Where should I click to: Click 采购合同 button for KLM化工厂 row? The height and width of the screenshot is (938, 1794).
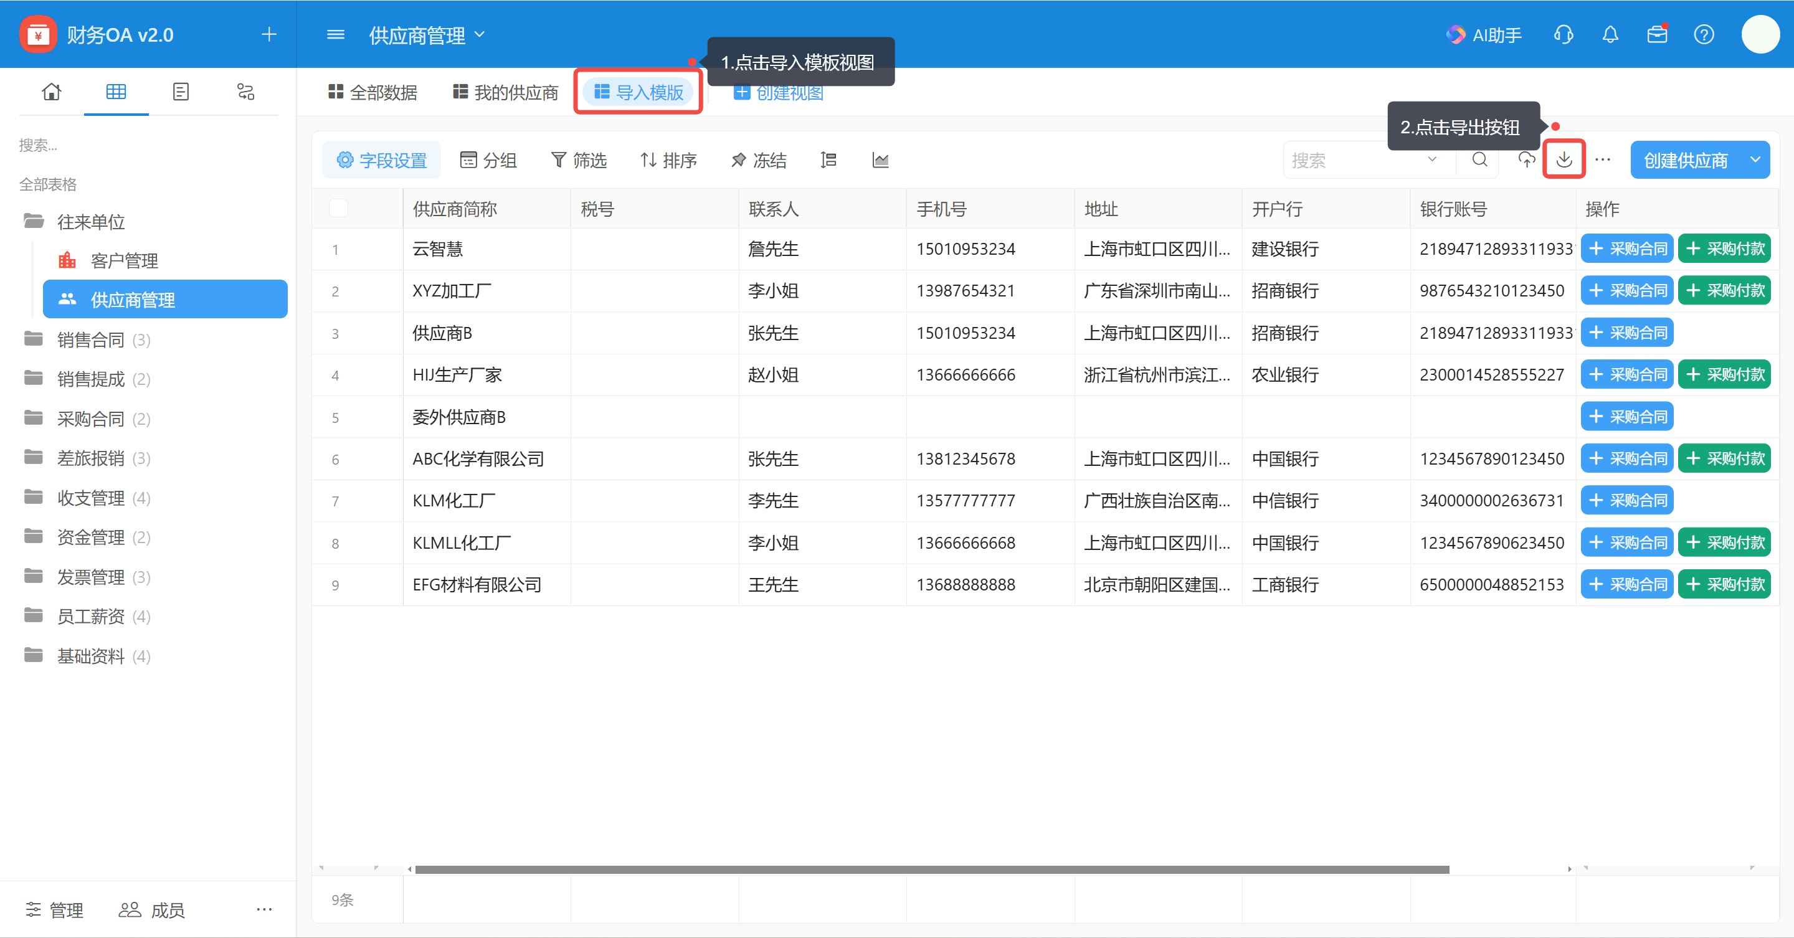1627,500
